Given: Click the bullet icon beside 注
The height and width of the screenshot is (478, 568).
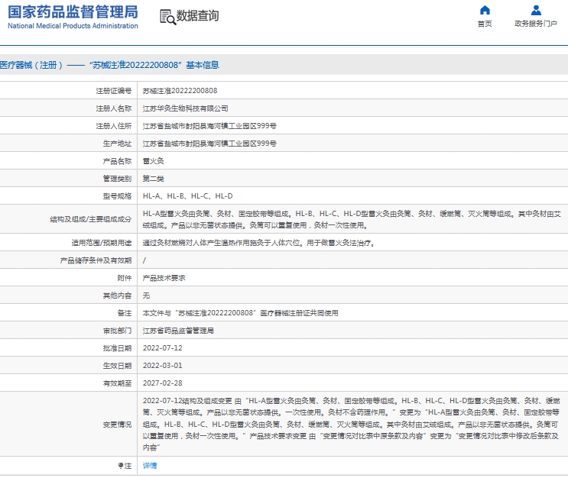Looking at the screenshot, I should (121, 465).
